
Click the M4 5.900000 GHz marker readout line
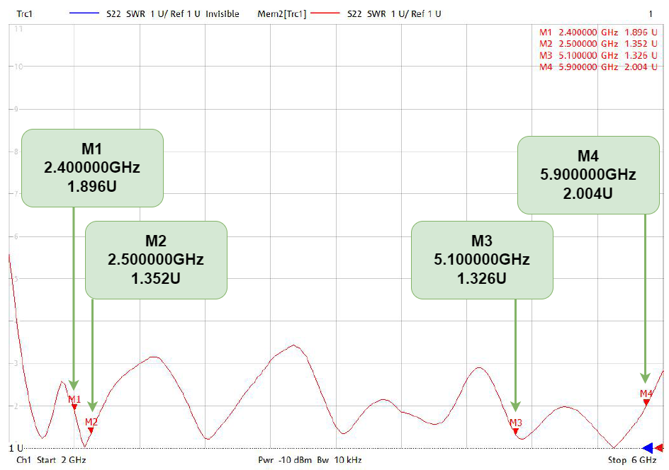pyautogui.click(x=600, y=67)
